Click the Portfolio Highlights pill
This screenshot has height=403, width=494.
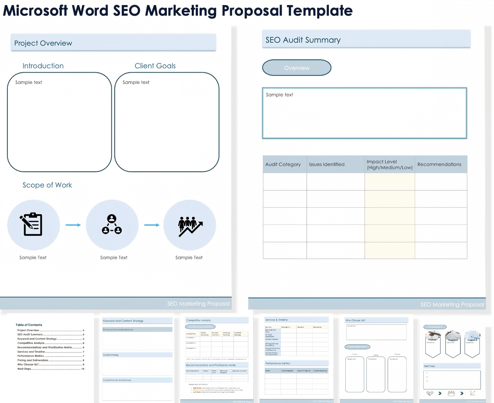pyautogui.click(x=435, y=327)
